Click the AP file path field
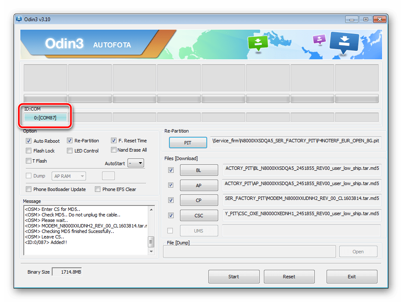The image size is (402, 302). point(302,185)
